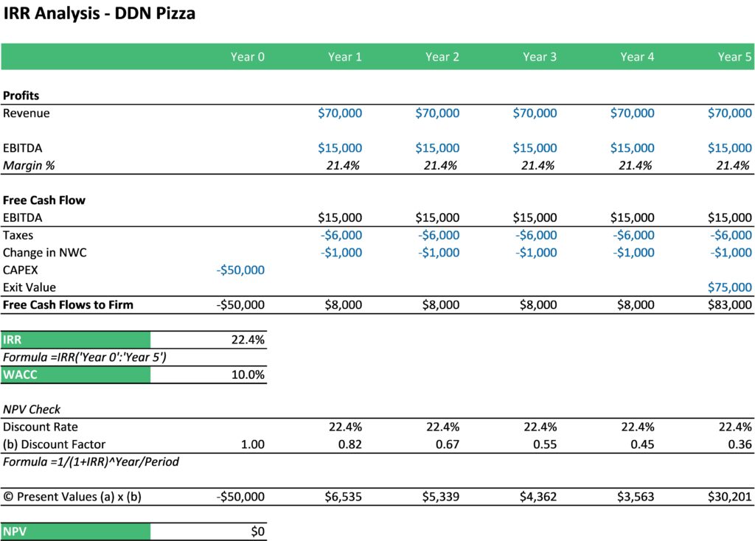This screenshot has width=755, height=541.
Task: Click the Discount Rate row label
Action: coord(40,427)
